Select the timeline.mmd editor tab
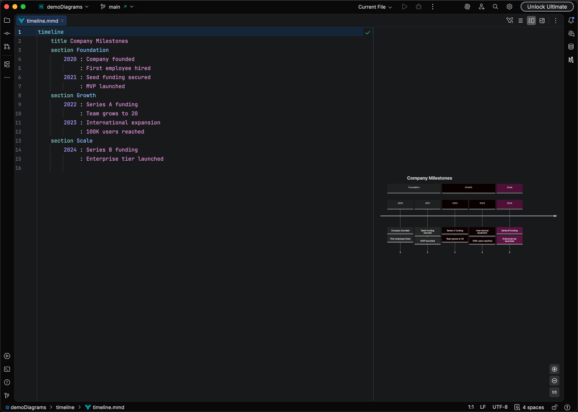The height and width of the screenshot is (412, 578). [x=42, y=21]
